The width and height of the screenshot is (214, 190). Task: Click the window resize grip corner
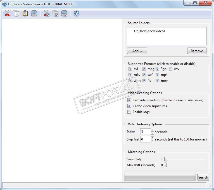pyautogui.click(x=210, y=186)
